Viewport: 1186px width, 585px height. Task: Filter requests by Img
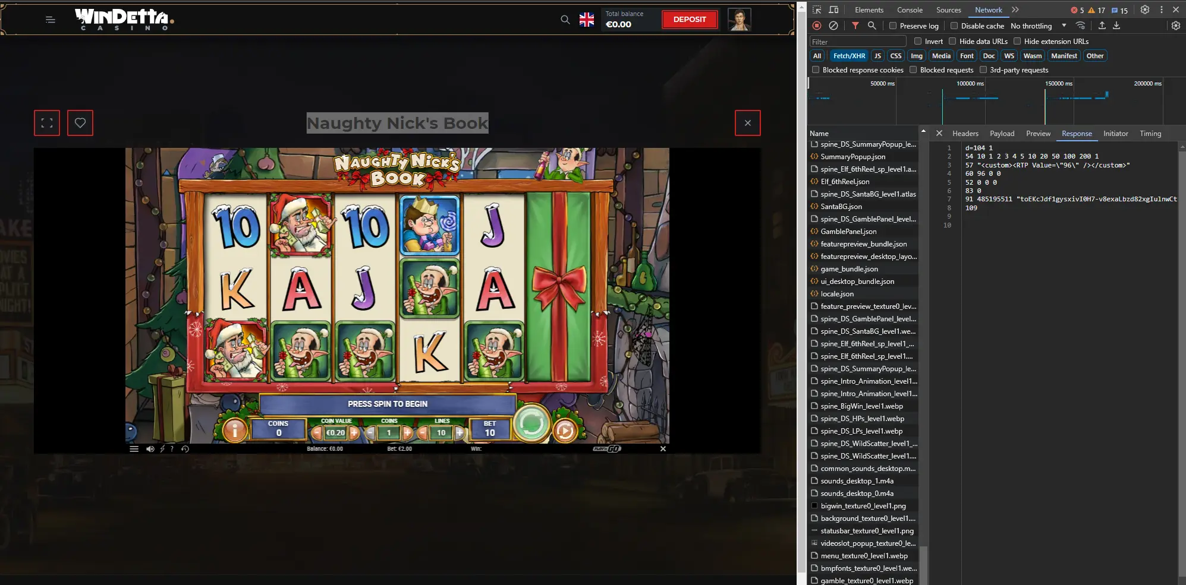(917, 56)
